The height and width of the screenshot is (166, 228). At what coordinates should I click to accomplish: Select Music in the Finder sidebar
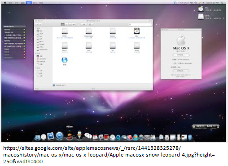click(x=41, y=41)
